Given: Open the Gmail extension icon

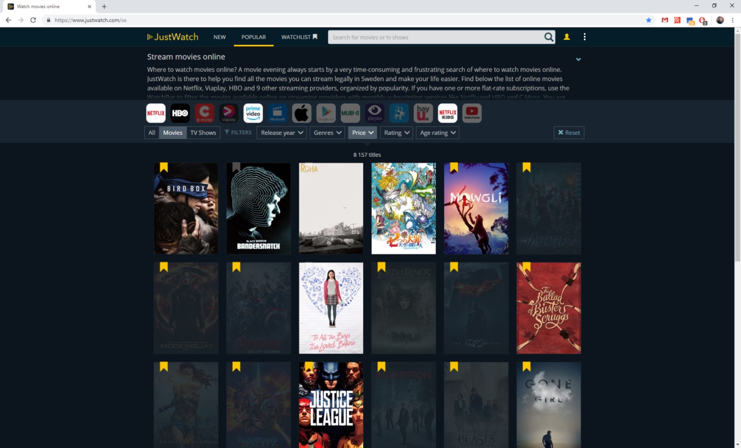Looking at the screenshot, I should (665, 20).
